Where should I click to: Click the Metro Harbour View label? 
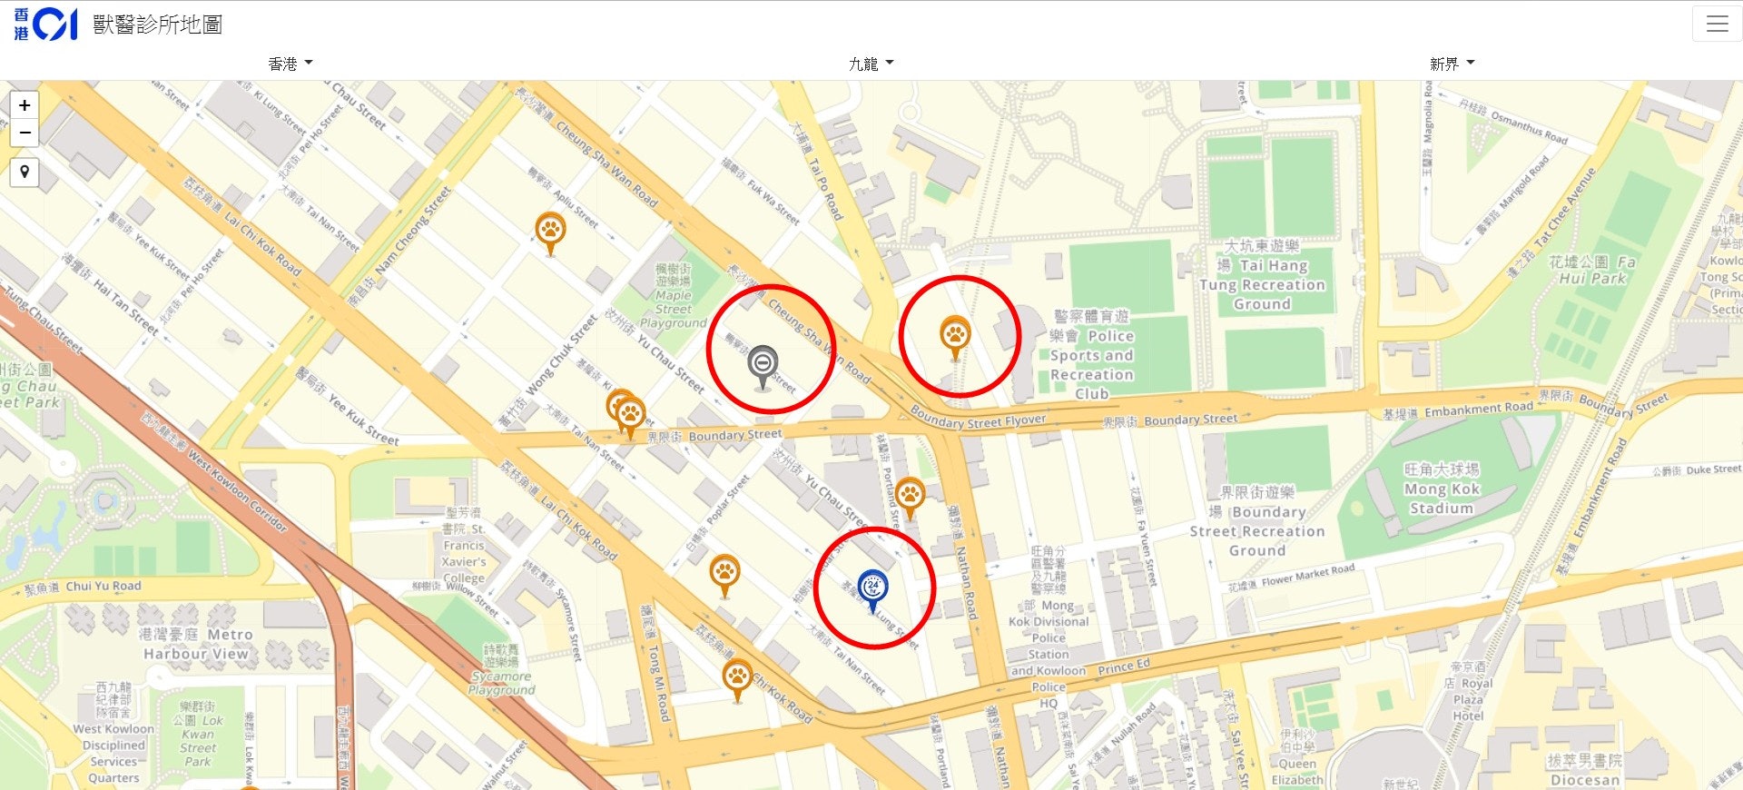pos(196,644)
